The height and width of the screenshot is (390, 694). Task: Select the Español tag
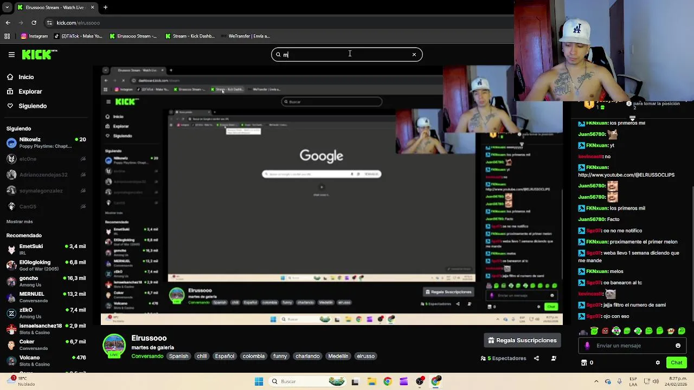[x=224, y=356]
